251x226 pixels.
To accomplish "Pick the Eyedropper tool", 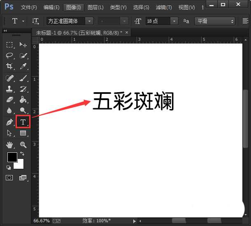I will click(23, 66).
